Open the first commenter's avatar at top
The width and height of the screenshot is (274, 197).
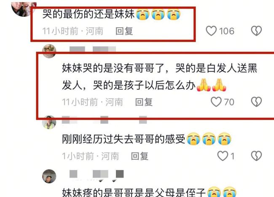[x=24, y=9]
